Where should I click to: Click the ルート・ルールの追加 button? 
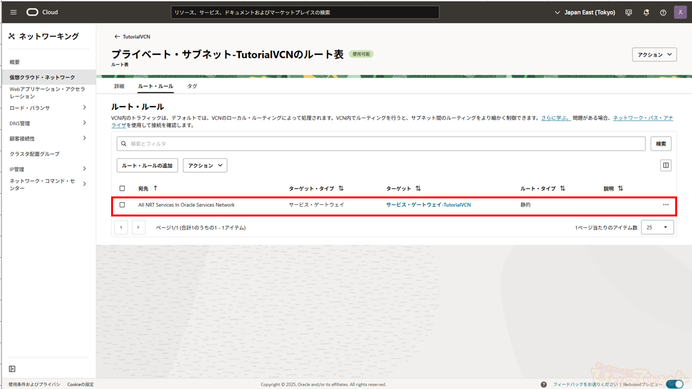click(x=147, y=165)
